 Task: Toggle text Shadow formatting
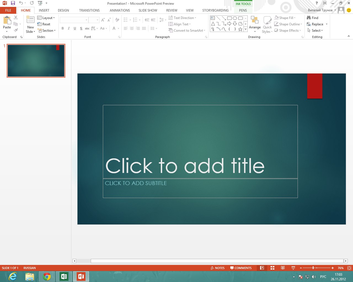pyautogui.click(x=81, y=28)
